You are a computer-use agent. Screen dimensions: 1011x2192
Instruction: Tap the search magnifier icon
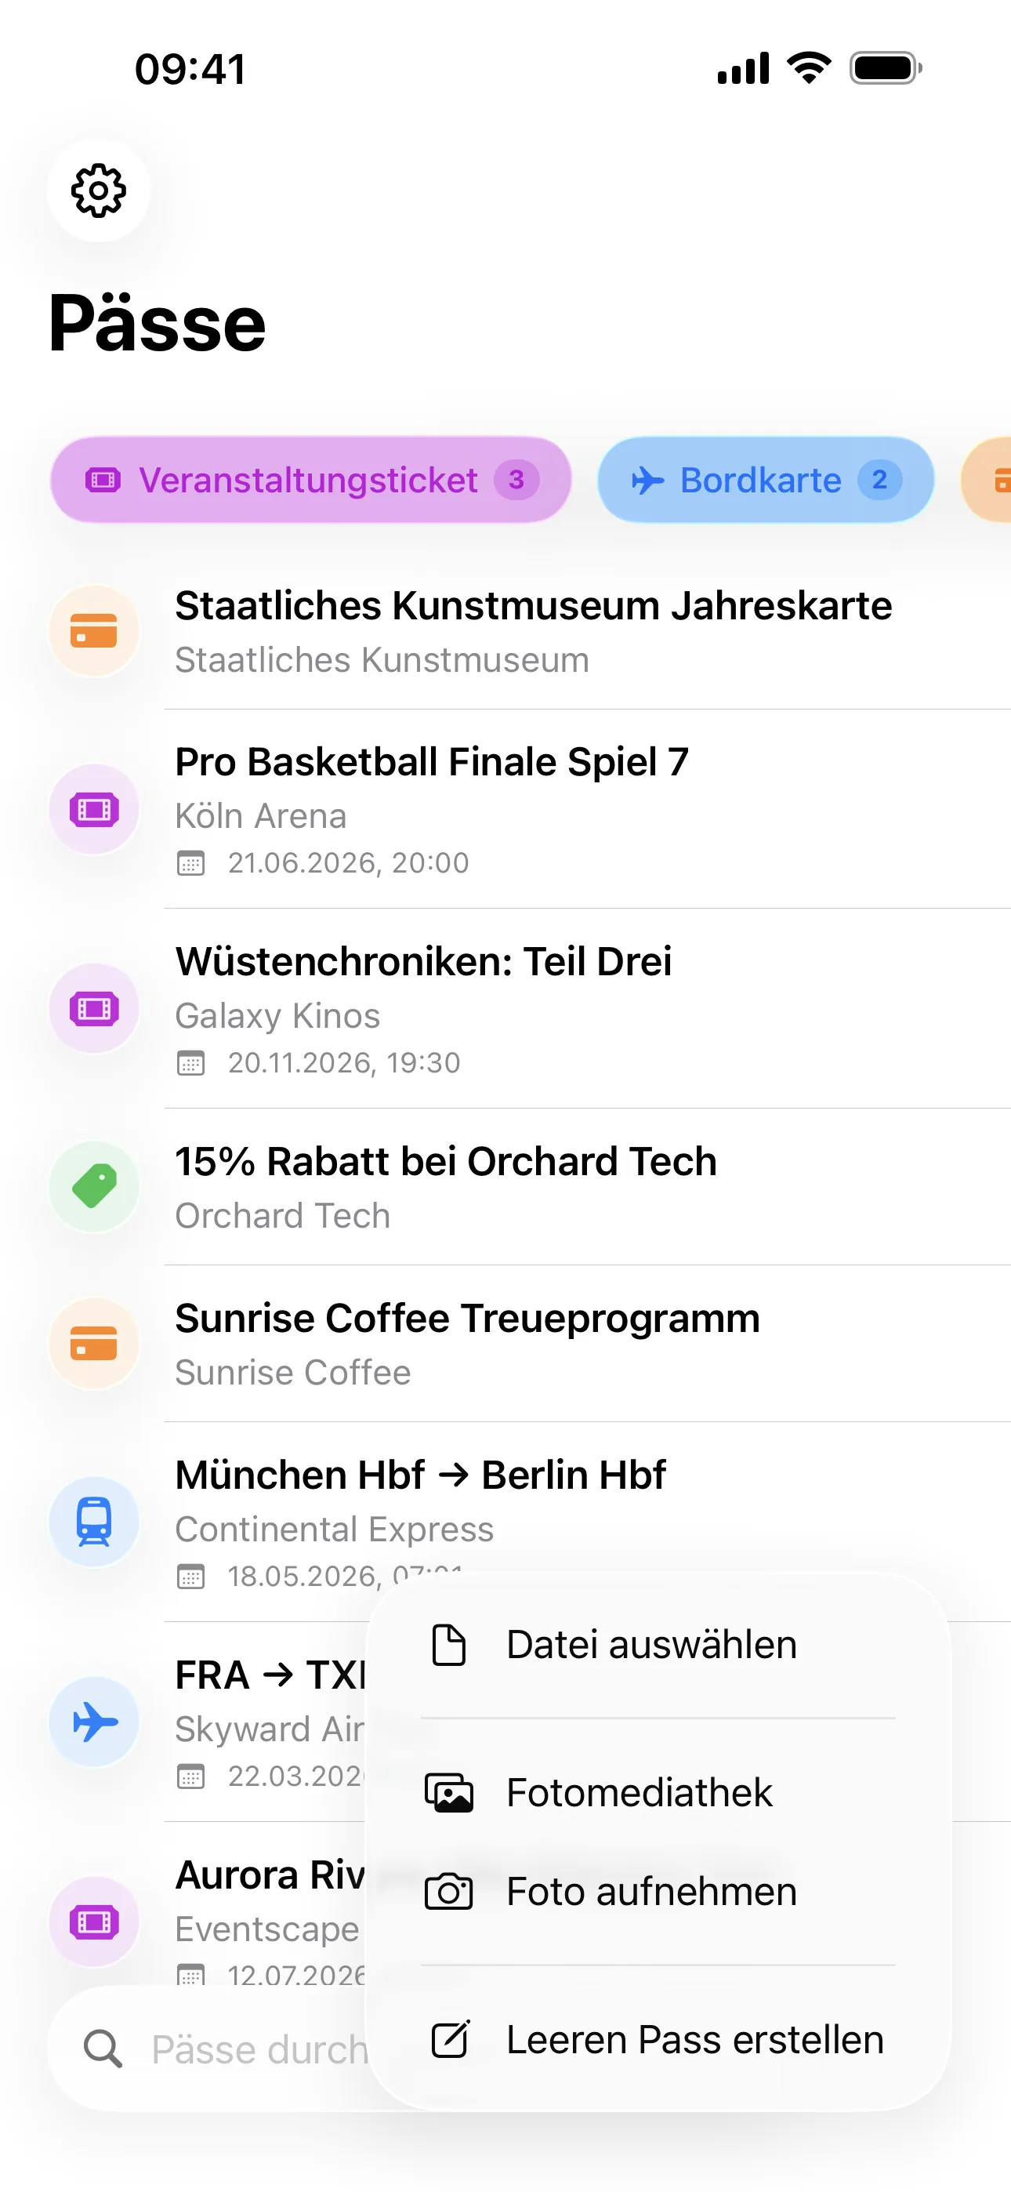point(103,2049)
